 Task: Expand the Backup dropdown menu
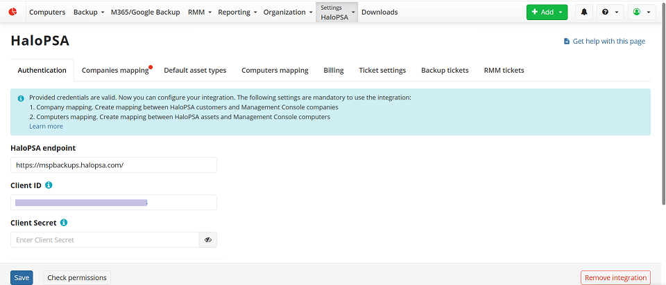pos(89,12)
